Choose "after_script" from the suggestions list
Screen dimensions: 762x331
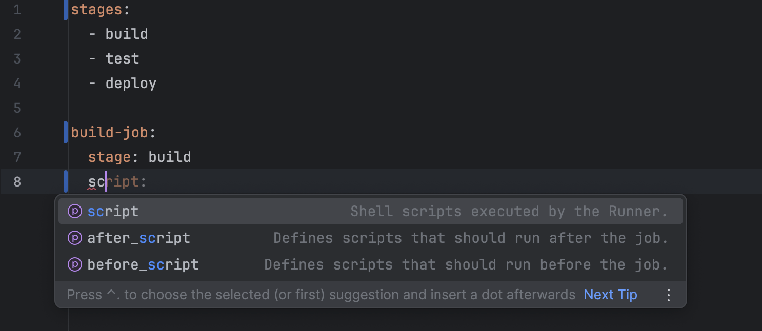138,238
